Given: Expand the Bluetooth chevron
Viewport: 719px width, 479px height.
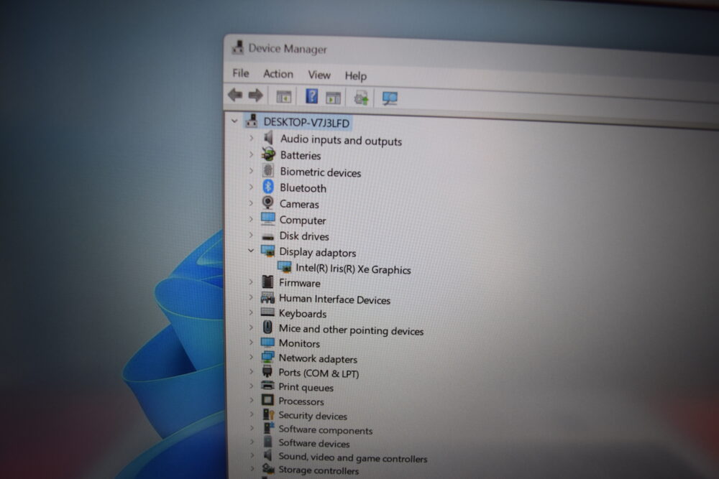Looking at the screenshot, I should (251, 187).
